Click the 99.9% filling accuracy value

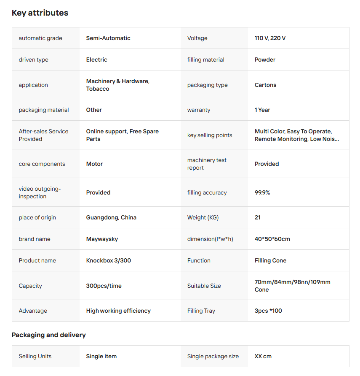click(262, 193)
